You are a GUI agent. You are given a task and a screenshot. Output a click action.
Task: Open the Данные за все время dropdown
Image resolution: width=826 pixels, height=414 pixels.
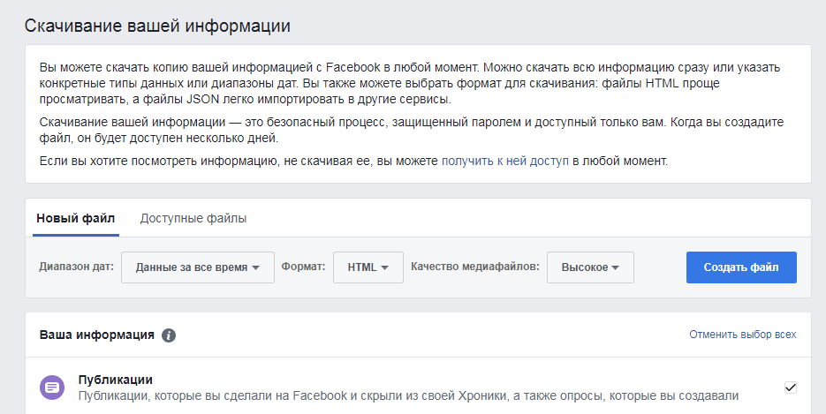[198, 267]
